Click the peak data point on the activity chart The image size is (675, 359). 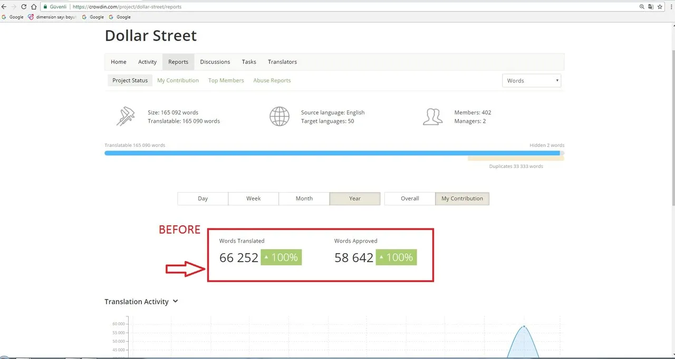(524, 326)
